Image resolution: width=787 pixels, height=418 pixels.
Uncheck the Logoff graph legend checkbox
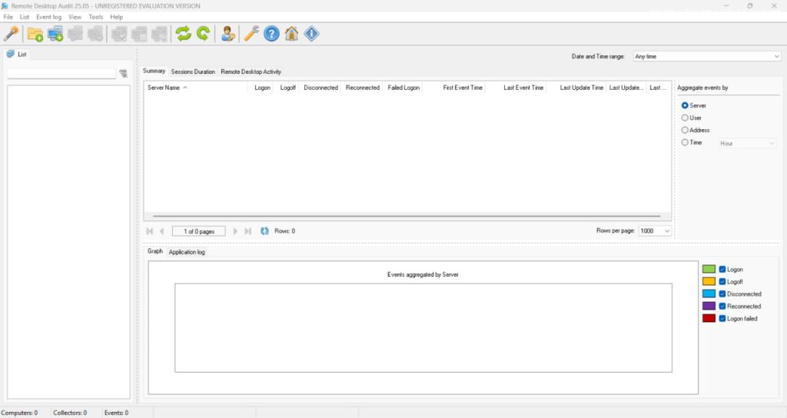[722, 281]
